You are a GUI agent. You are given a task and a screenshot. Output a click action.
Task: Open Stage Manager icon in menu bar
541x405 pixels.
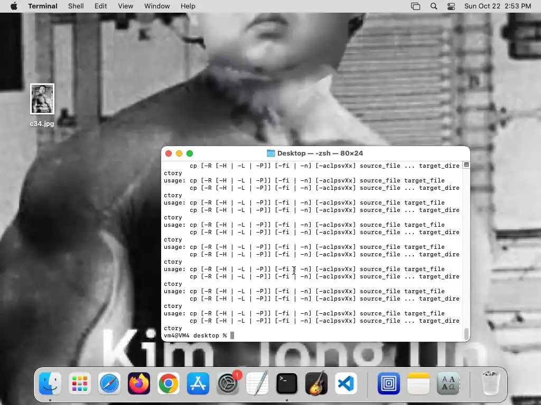pos(416,6)
